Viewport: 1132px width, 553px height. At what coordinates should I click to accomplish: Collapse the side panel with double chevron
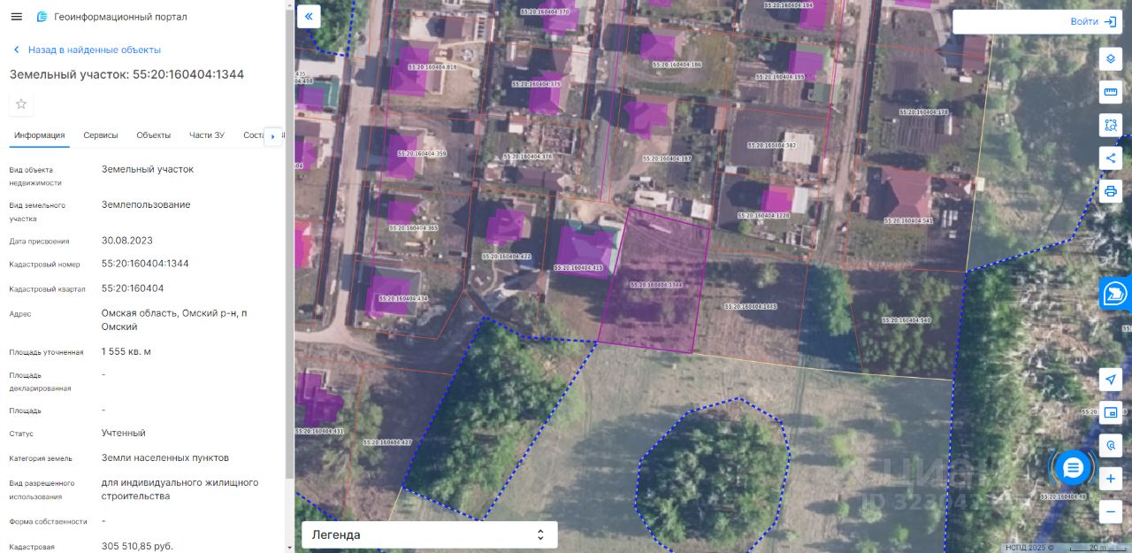click(x=308, y=16)
